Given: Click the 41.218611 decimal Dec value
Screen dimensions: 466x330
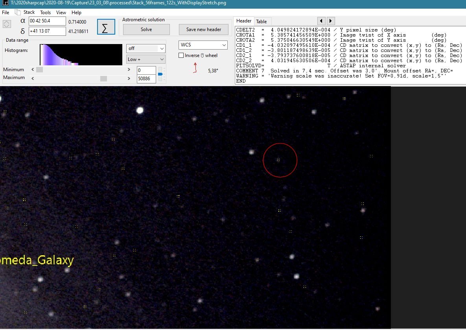Looking at the screenshot, I should [78, 31].
